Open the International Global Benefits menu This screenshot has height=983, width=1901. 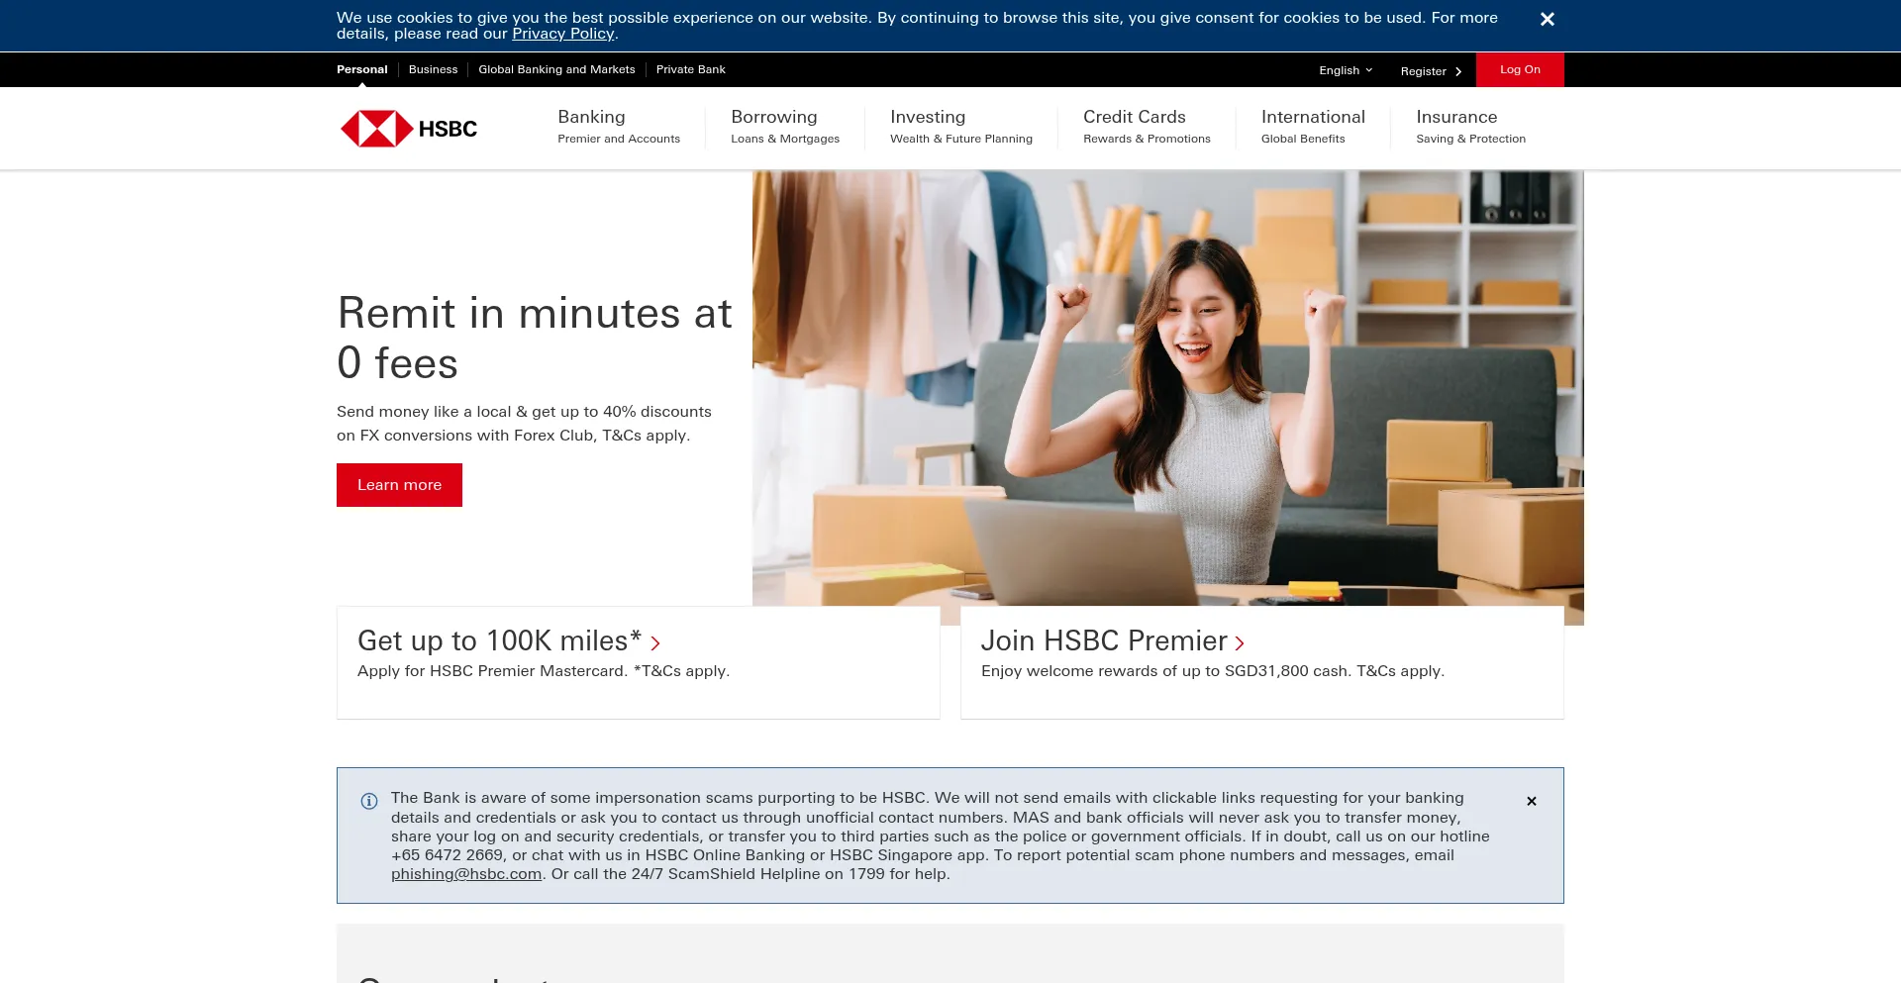[x=1312, y=127]
